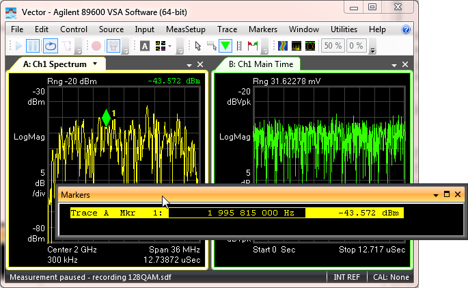
Task: Click the 12.73872 uSec text
Action: click(x=172, y=260)
